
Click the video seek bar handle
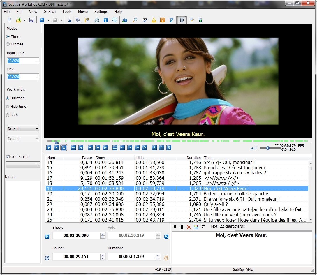(x=57, y=142)
